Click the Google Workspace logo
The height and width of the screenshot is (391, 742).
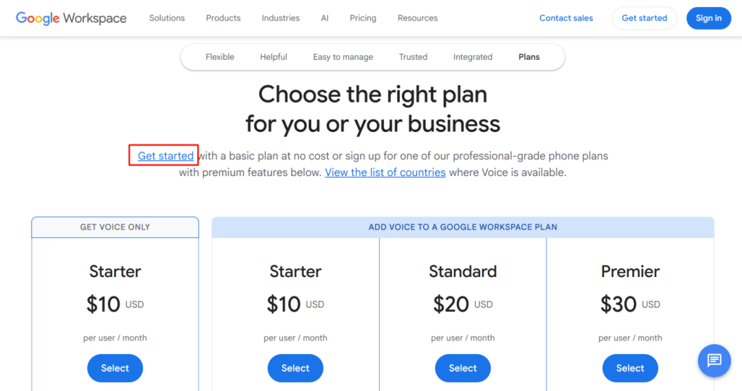coord(71,19)
